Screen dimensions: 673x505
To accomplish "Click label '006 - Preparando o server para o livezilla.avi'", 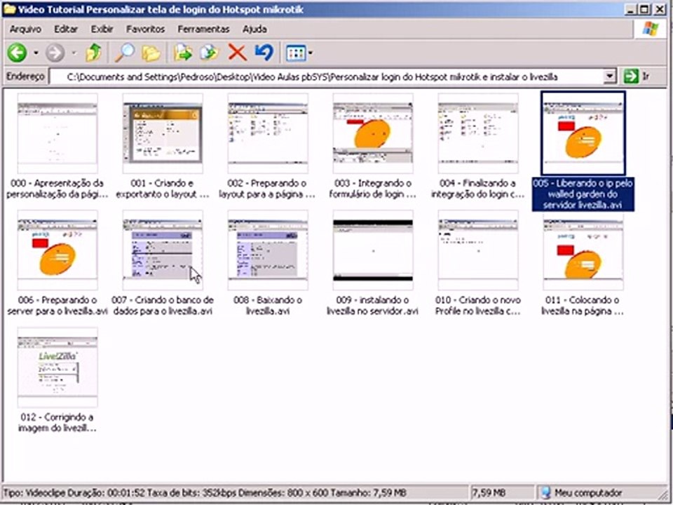I will 57,305.
